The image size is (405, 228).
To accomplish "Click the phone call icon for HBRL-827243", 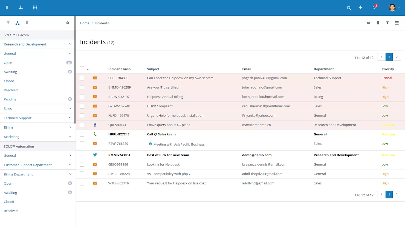I will coord(95,134).
